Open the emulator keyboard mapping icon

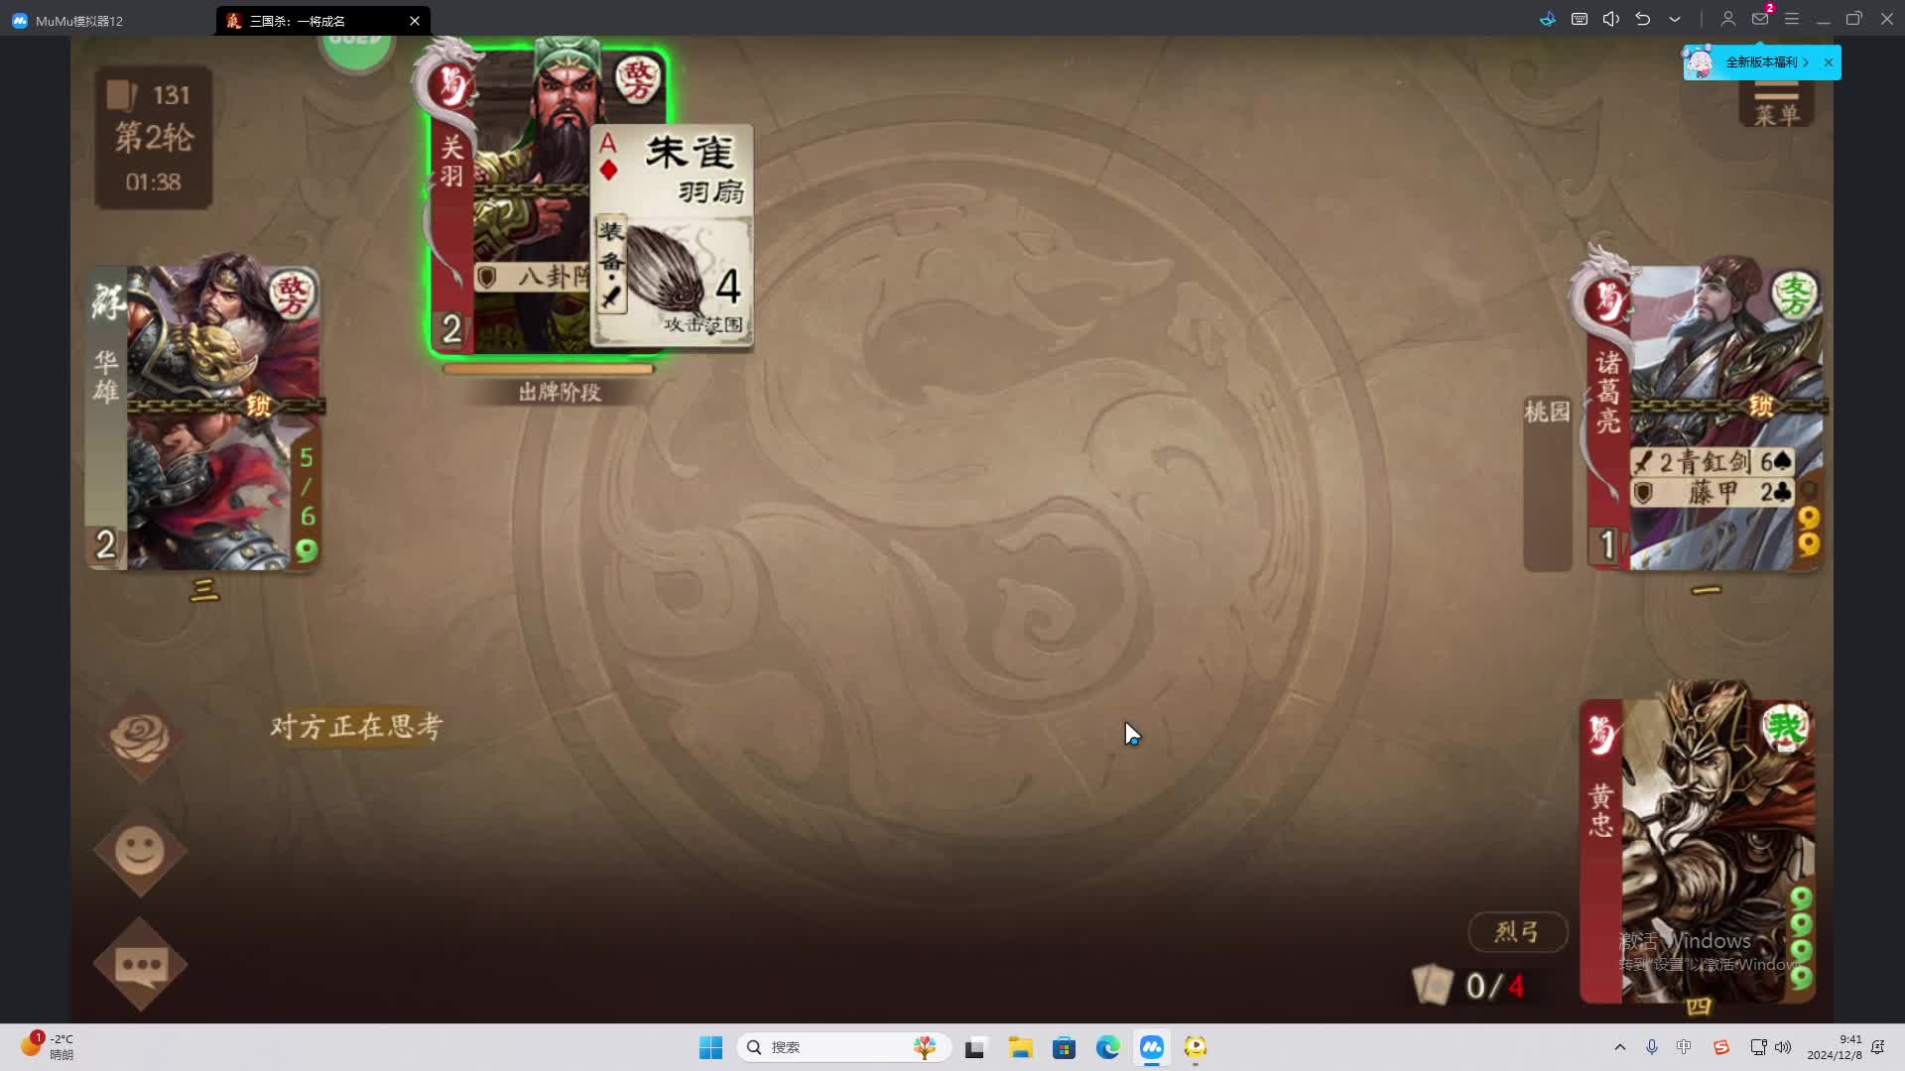pos(1580,19)
